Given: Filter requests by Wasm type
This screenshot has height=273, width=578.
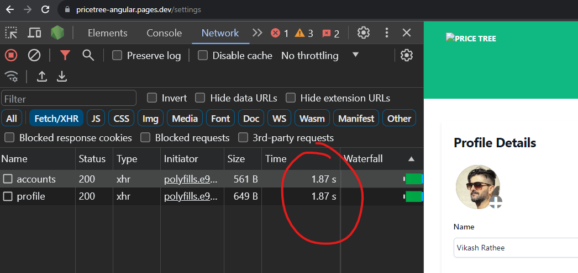Looking at the screenshot, I should coord(312,119).
